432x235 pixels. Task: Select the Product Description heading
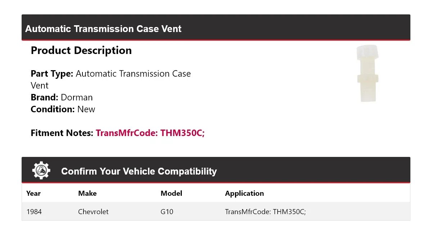tap(81, 50)
